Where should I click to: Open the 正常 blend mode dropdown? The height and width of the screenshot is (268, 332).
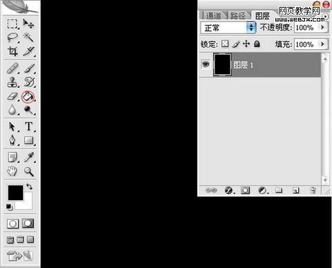click(228, 28)
